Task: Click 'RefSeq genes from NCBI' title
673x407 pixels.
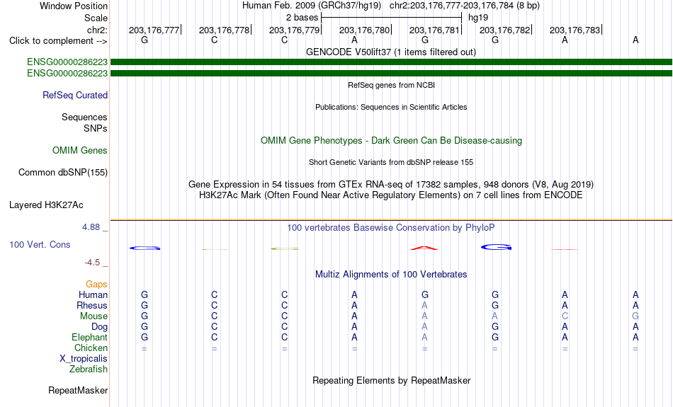Action: click(x=392, y=85)
